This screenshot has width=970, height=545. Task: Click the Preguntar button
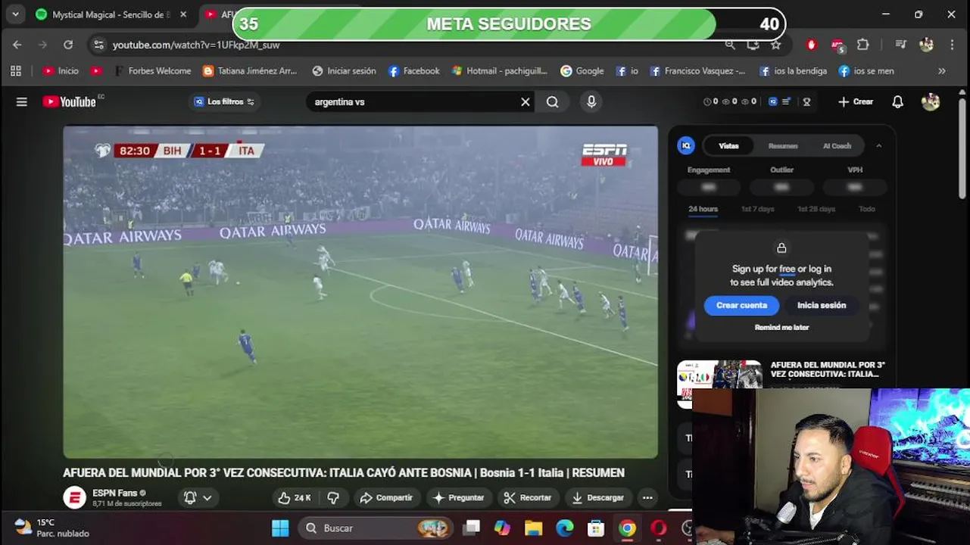tap(458, 497)
